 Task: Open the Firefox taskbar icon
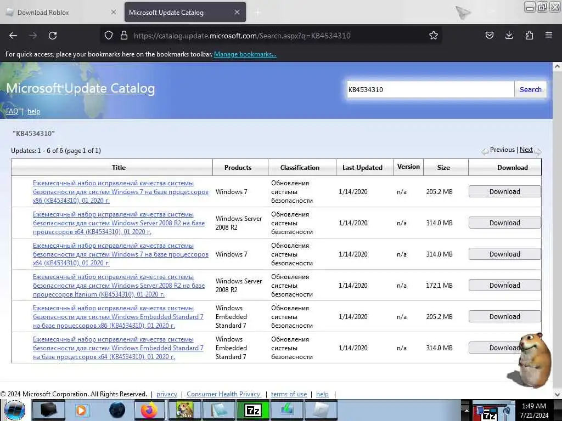pos(149,410)
